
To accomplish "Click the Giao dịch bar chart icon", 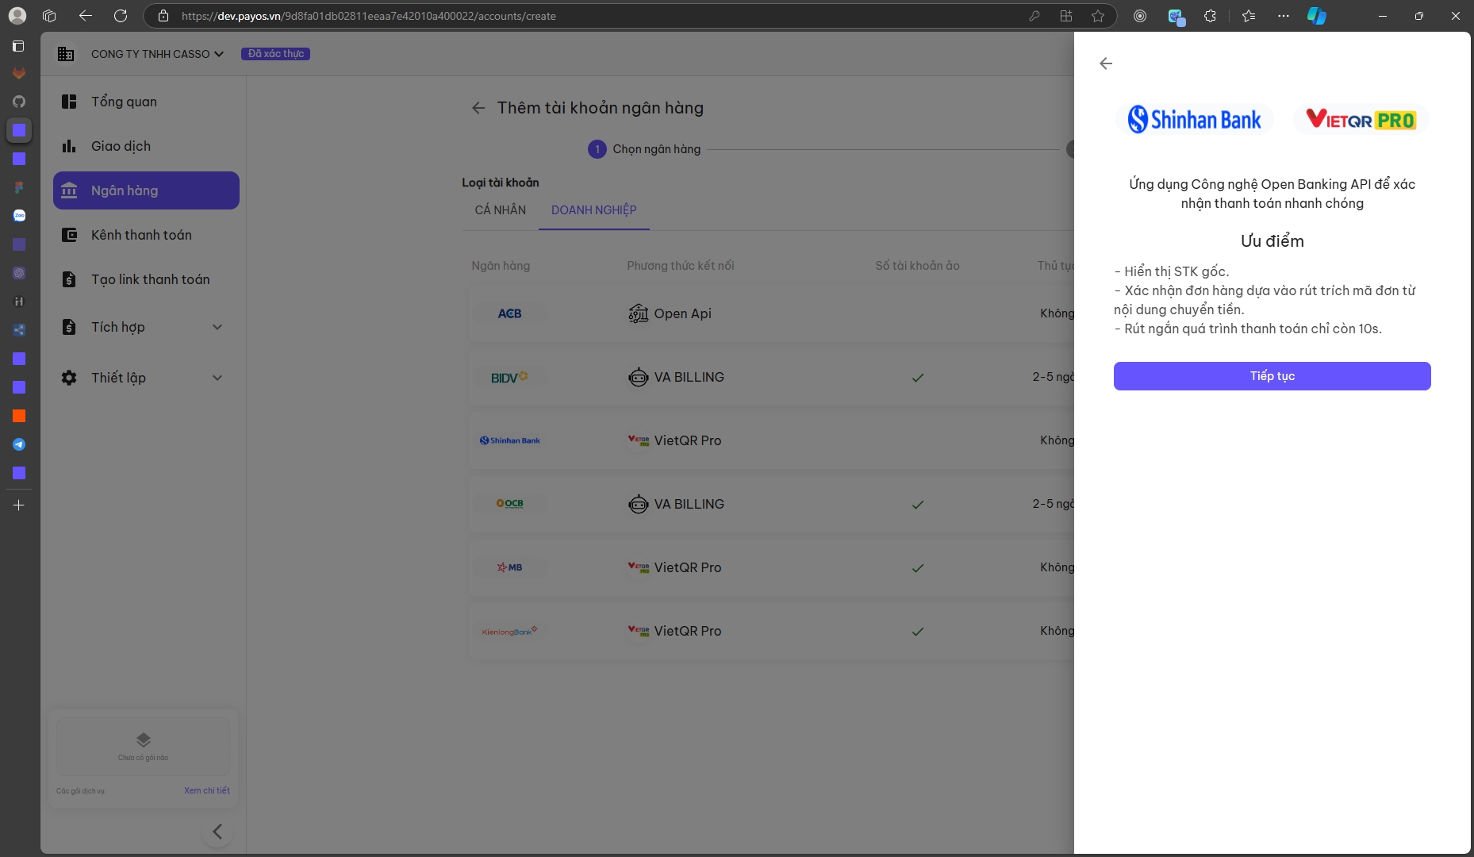I will (x=69, y=146).
